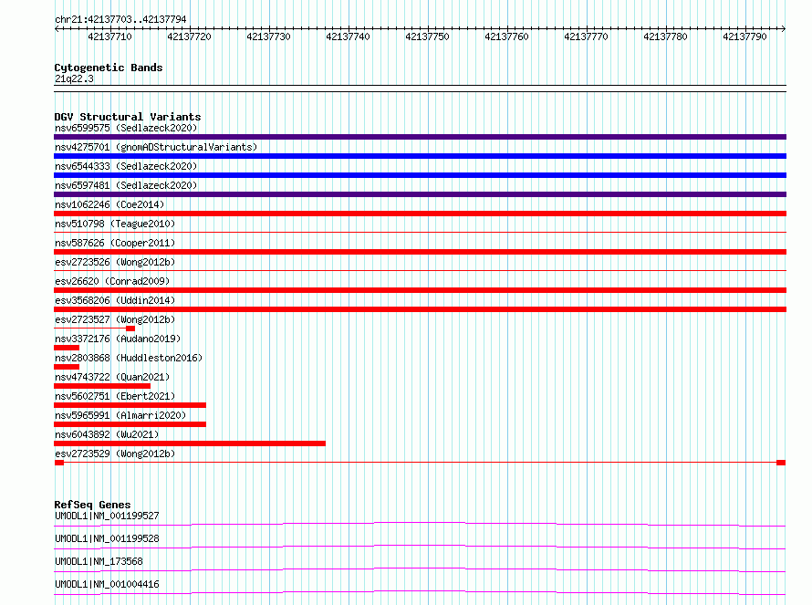This screenshot has width=812, height=605.
Task: Click the right-end red block of esv2723529
Action: (x=781, y=463)
